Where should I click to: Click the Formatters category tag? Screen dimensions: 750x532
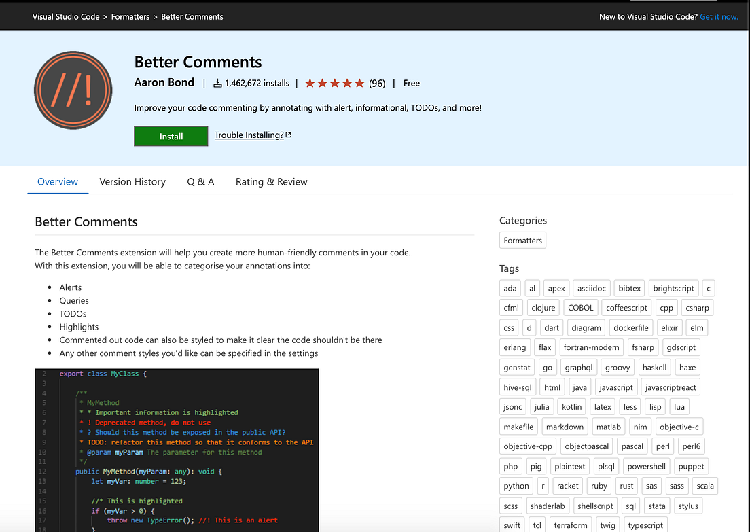click(x=522, y=240)
